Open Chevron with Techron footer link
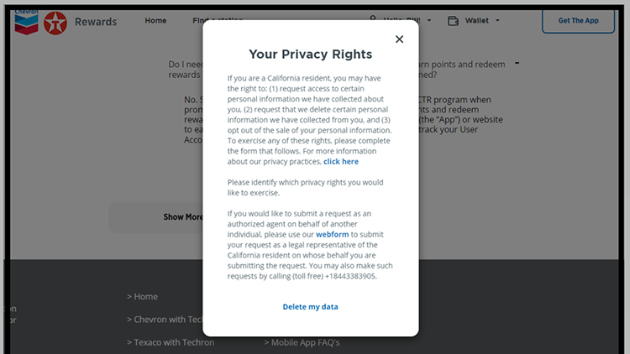Screen dimensions: 630x354 pyautogui.click(x=165, y=320)
